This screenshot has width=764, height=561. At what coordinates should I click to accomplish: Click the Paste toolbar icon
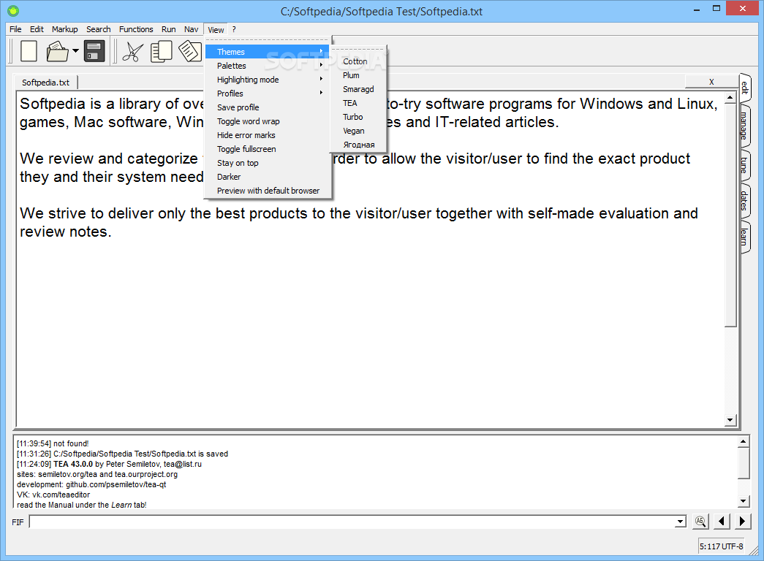coord(190,51)
